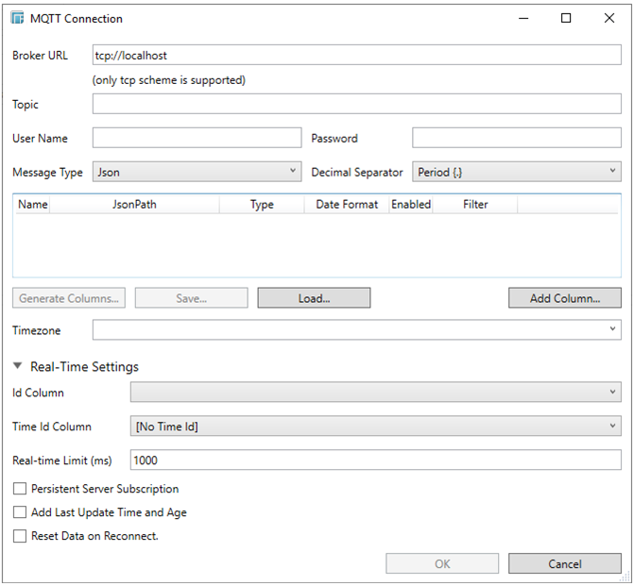Check Add Last Update Time and Age
This screenshot has width=634, height=586.
(20, 512)
